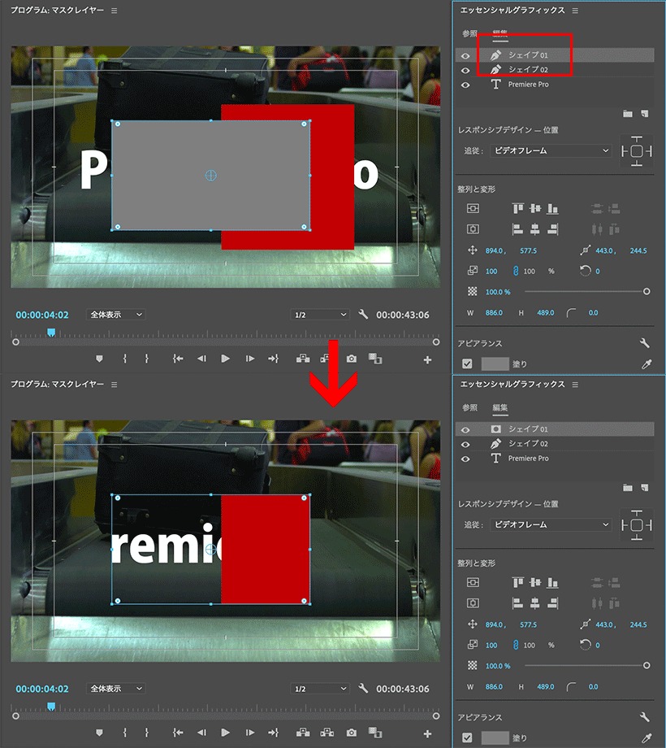This screenshot has height=748, width=666.
Task: Click Mark Out in the upper monitor
Action: (147, 359)
